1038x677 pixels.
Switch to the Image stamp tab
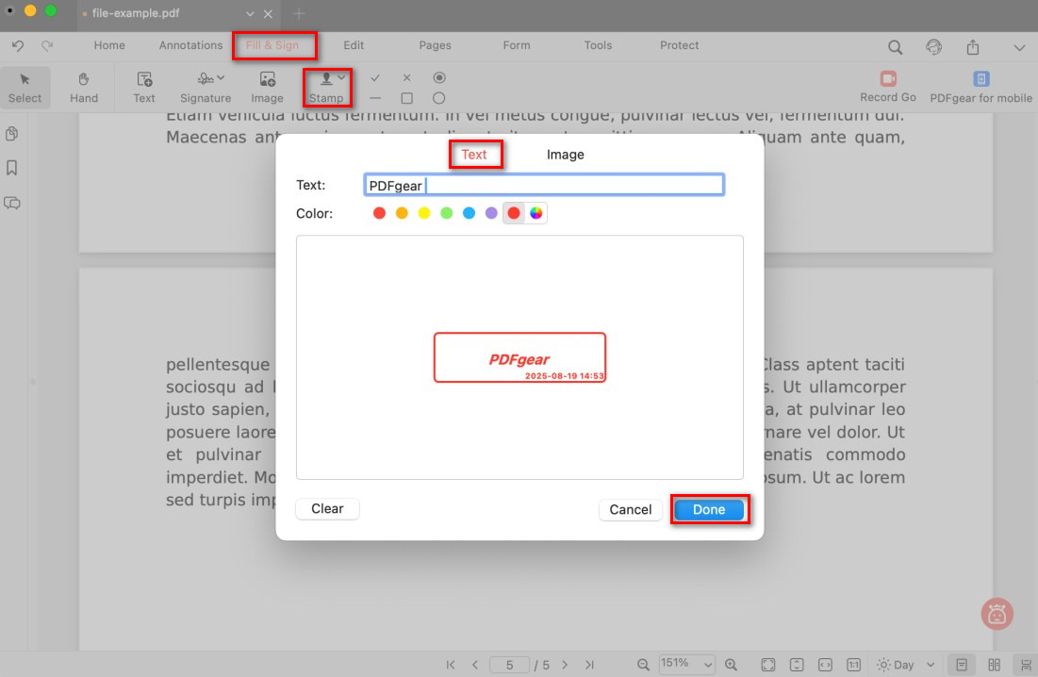click(x=565, y=155)
